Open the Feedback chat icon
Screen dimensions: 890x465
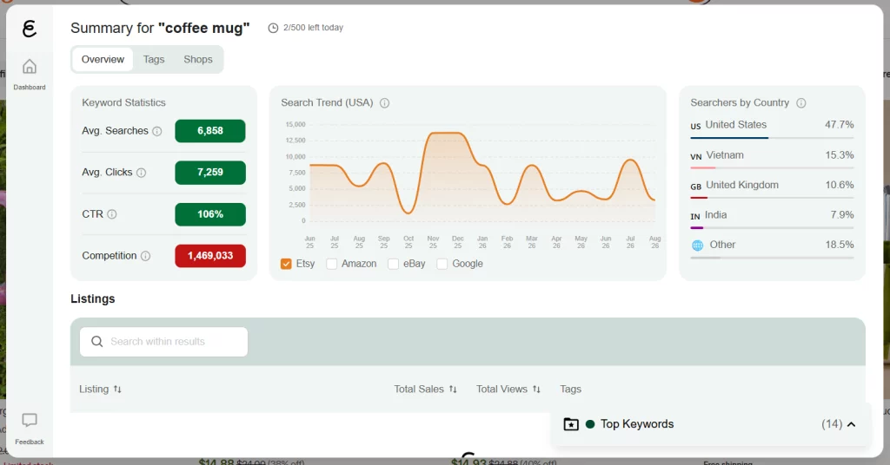click(x=30, y=420)
